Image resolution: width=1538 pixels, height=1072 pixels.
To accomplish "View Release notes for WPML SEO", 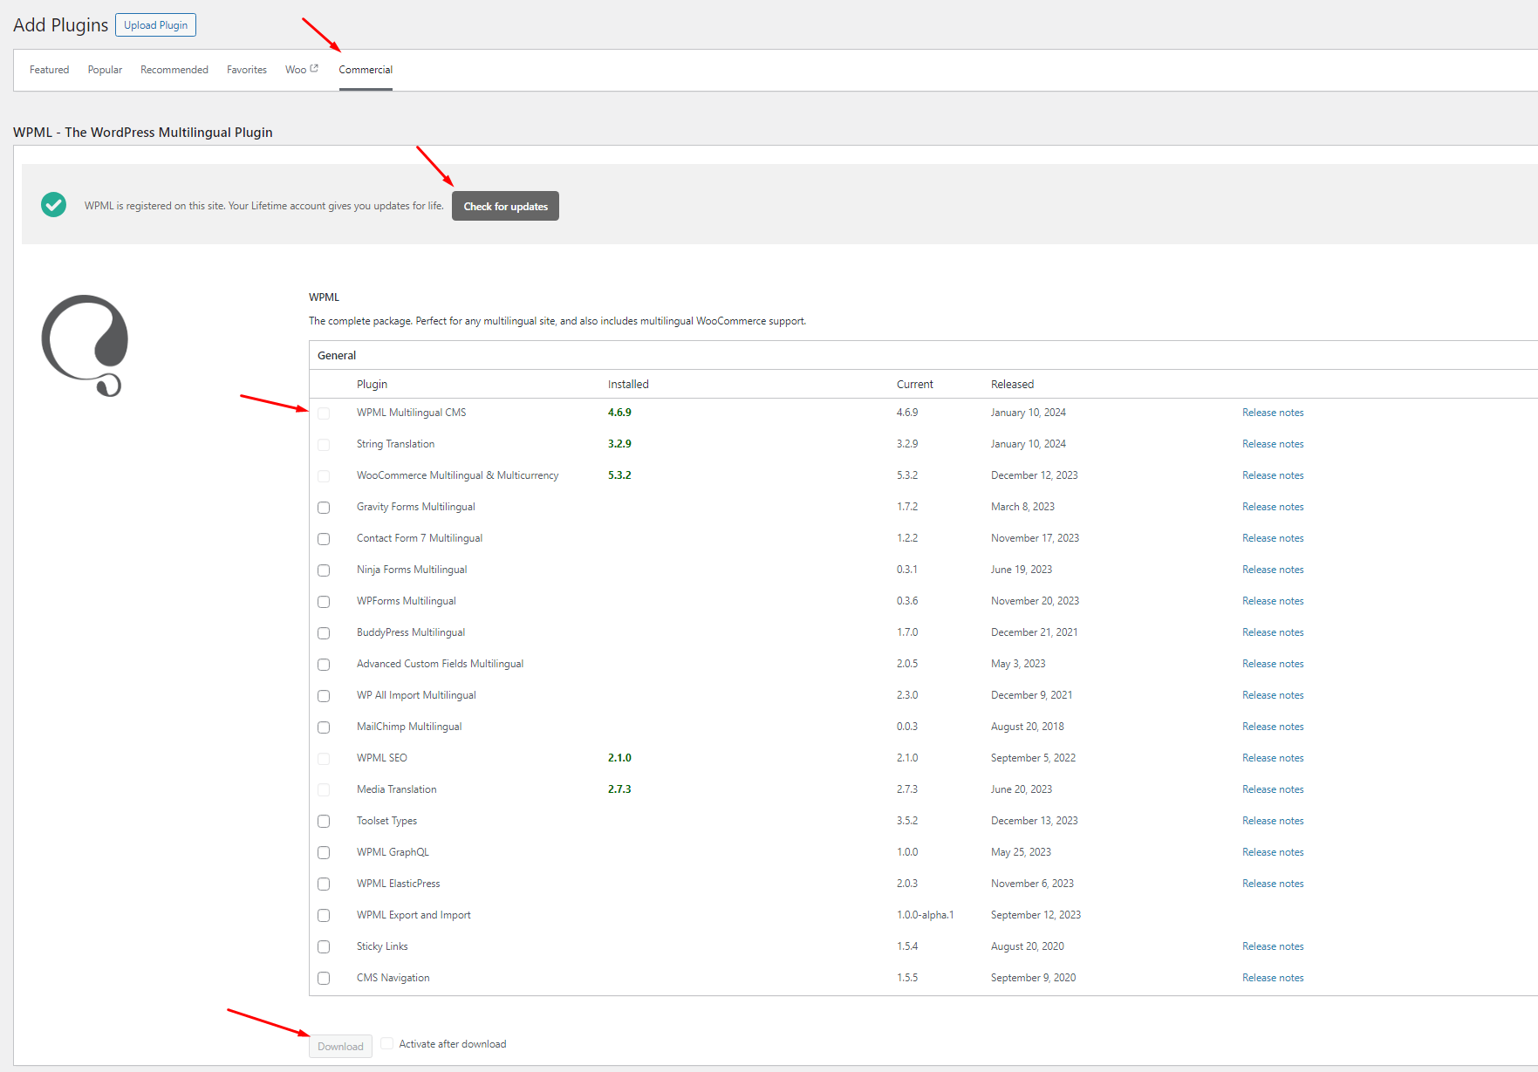I will click(1273, 758).
